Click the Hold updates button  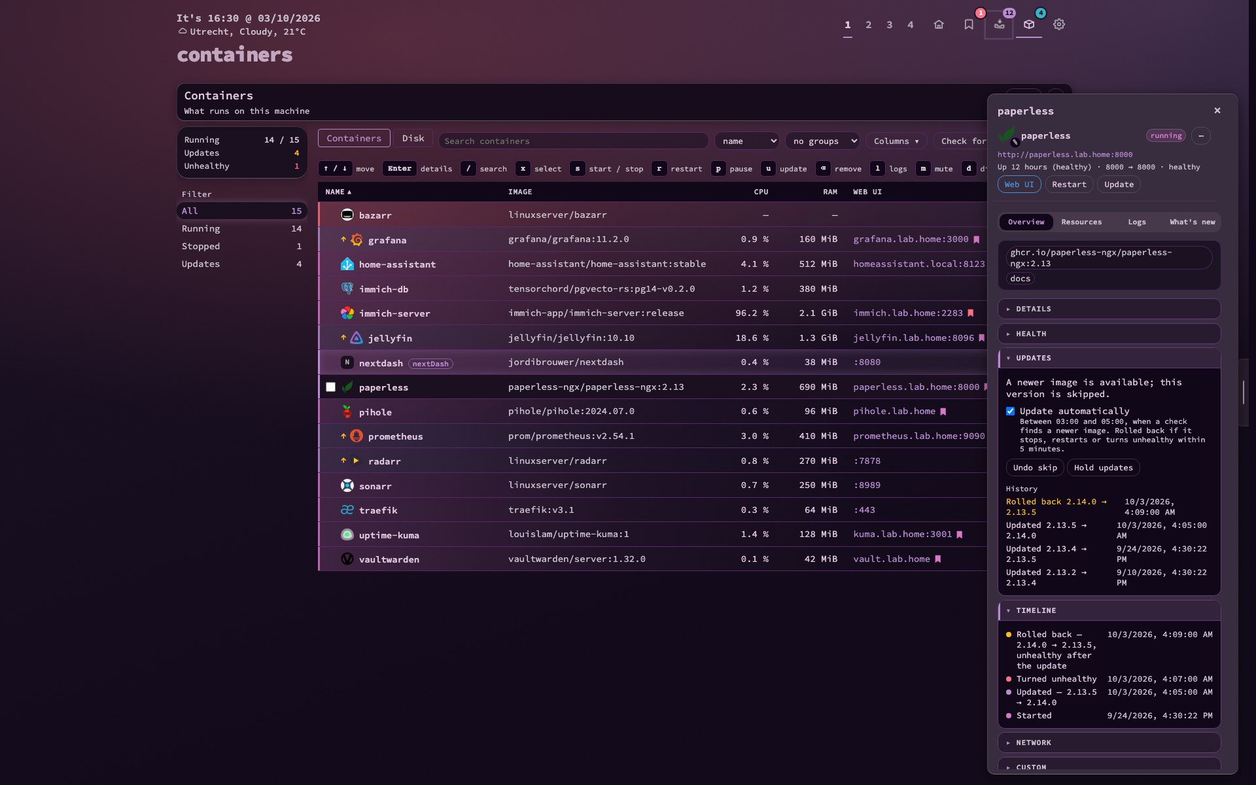[1103, 467]
